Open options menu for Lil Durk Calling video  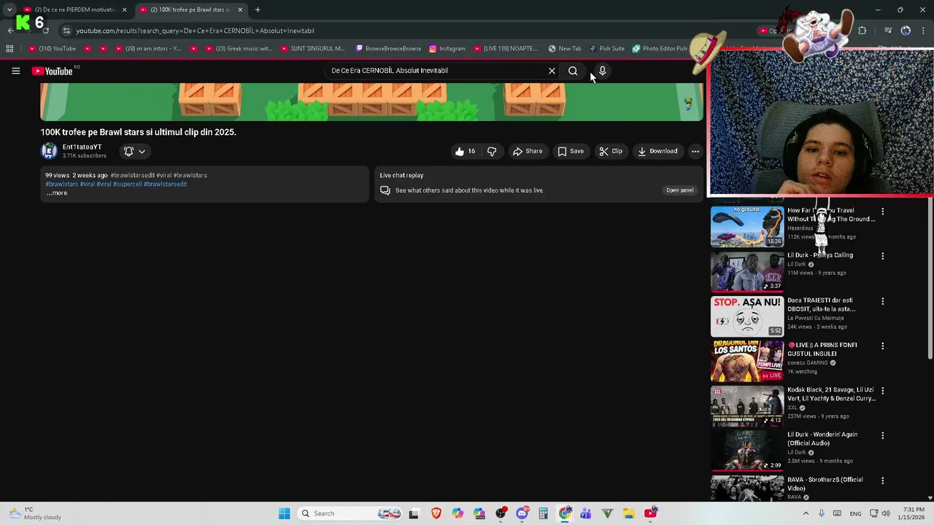point(882,256)
